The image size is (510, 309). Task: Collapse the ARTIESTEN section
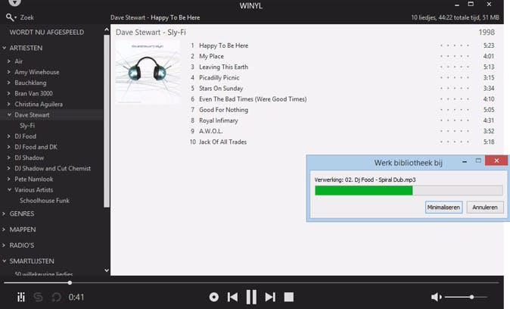5,48
